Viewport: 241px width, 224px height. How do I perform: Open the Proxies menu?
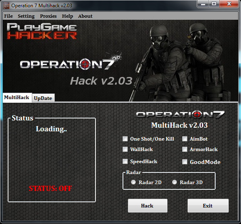48,16
